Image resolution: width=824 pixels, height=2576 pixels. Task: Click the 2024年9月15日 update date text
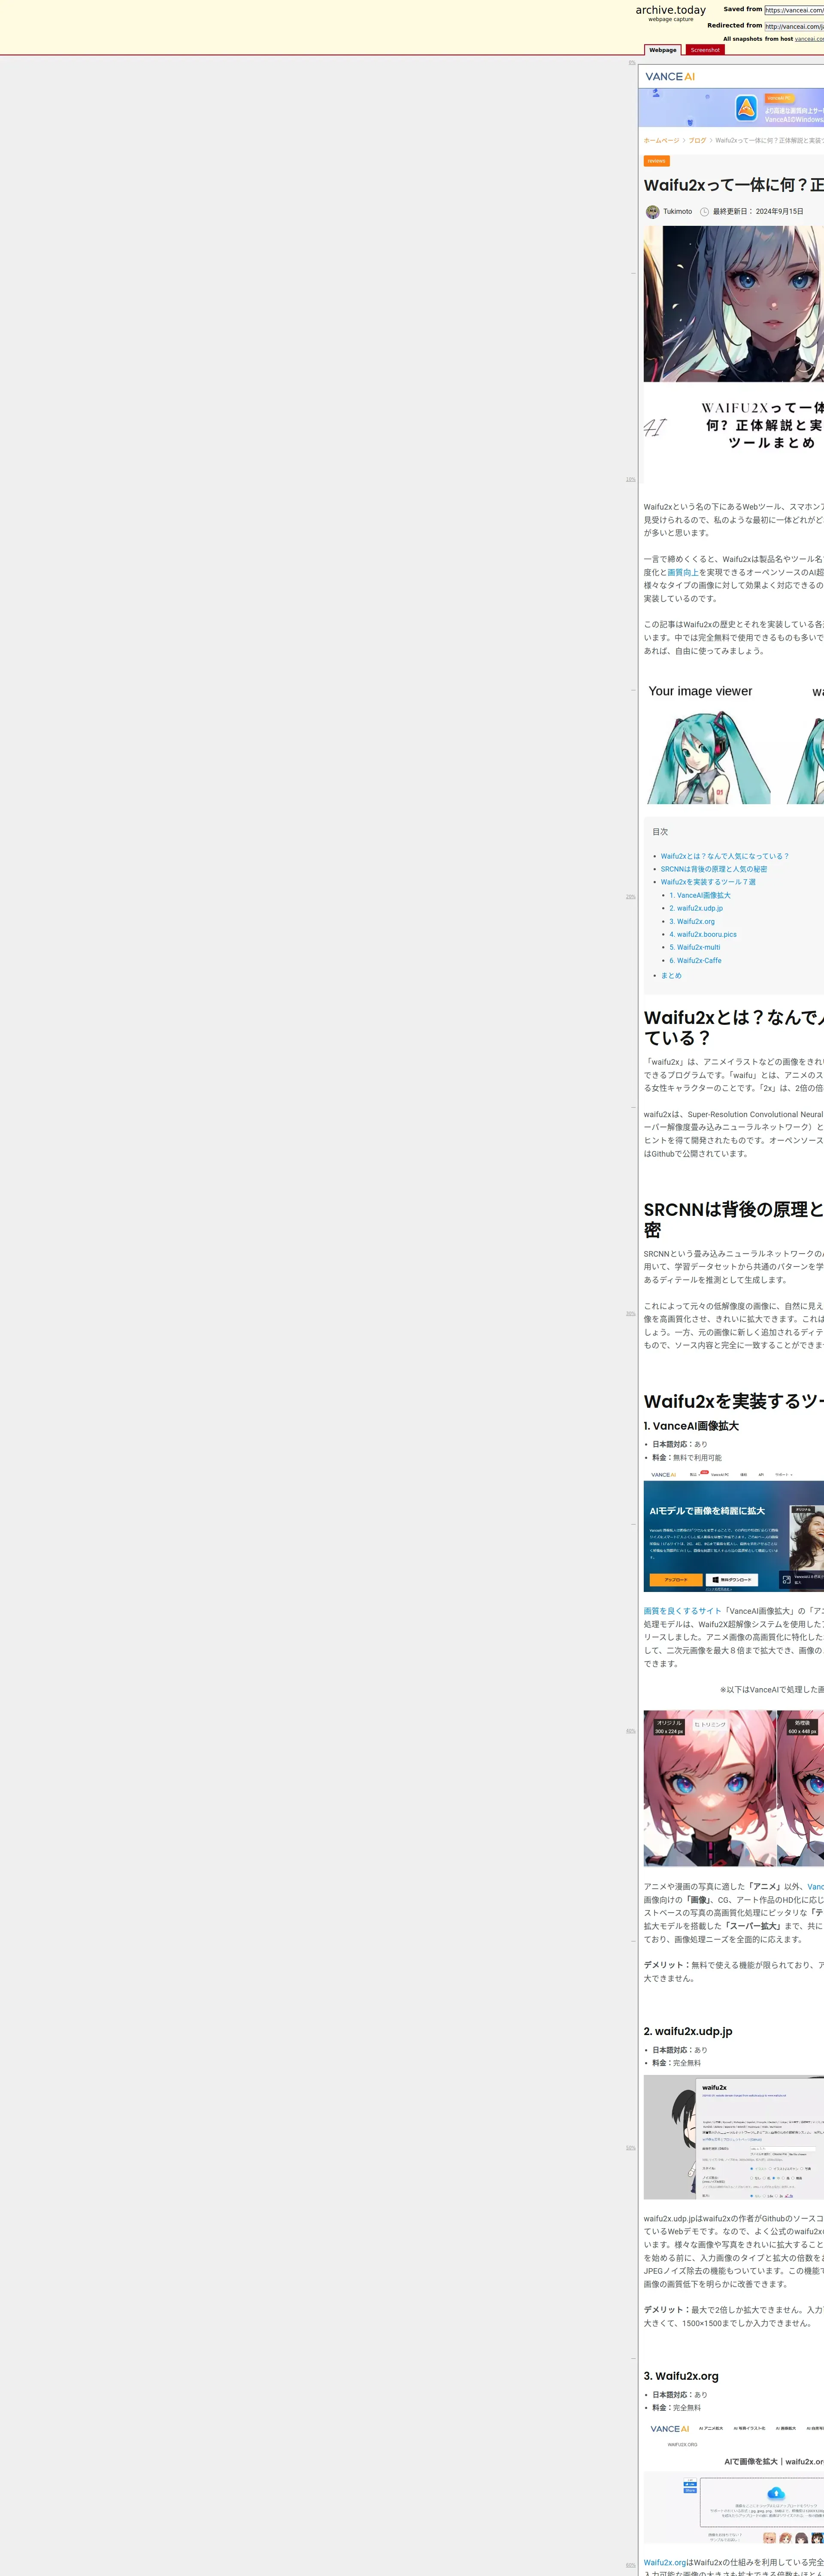click(779, 212)
